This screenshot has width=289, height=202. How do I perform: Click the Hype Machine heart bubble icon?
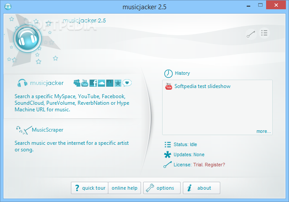pos(127,83)
